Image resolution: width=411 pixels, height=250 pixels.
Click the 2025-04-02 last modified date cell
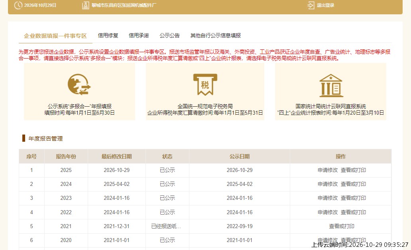click(117, 184)
